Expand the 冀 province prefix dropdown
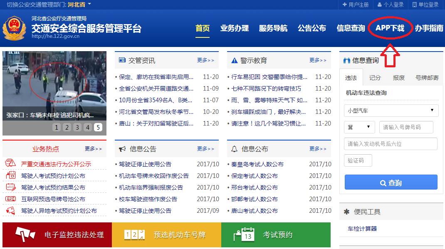Screen dimensions: 445x249 point(359,127)
